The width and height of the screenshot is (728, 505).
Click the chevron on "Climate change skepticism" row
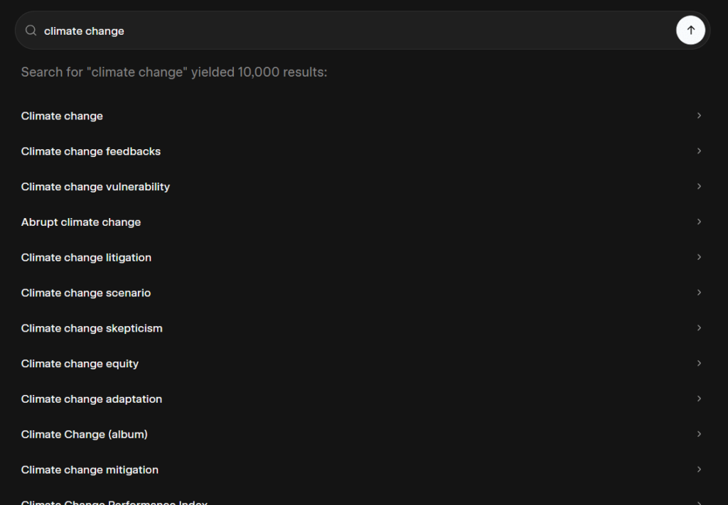point(699,328)
